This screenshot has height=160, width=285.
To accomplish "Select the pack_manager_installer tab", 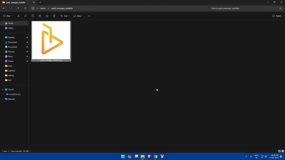I will pyautogui.click(x=18, y=3).
